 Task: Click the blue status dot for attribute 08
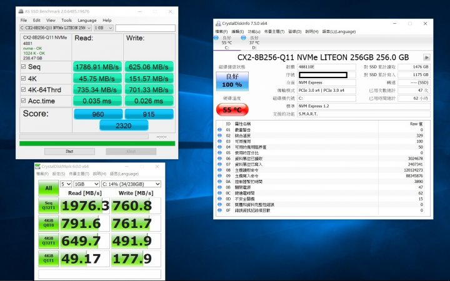[219, 170]
